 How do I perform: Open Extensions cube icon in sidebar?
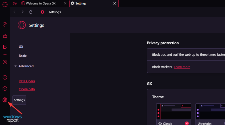point(5,88)
